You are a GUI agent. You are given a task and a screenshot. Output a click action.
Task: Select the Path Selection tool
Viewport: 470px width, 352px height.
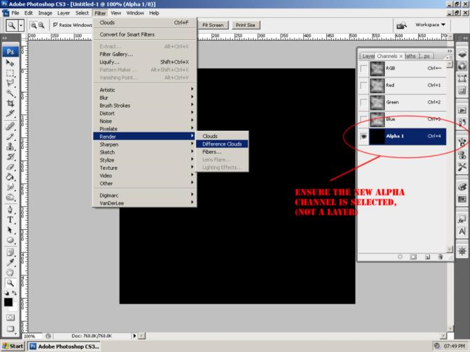pyautogui.click(x=10, y=230)
